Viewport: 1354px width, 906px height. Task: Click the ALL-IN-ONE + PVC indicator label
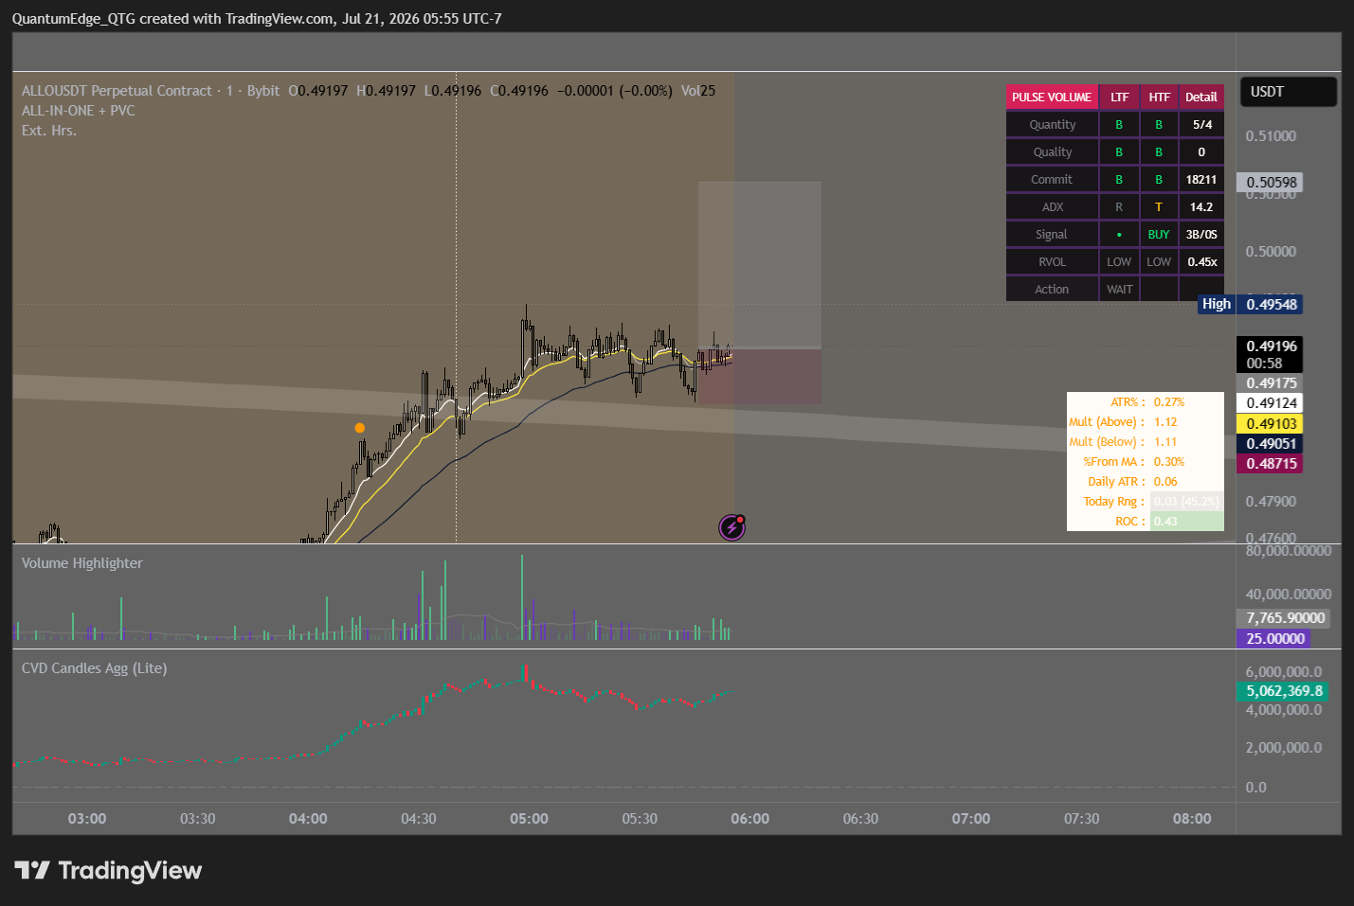point(79,111)
